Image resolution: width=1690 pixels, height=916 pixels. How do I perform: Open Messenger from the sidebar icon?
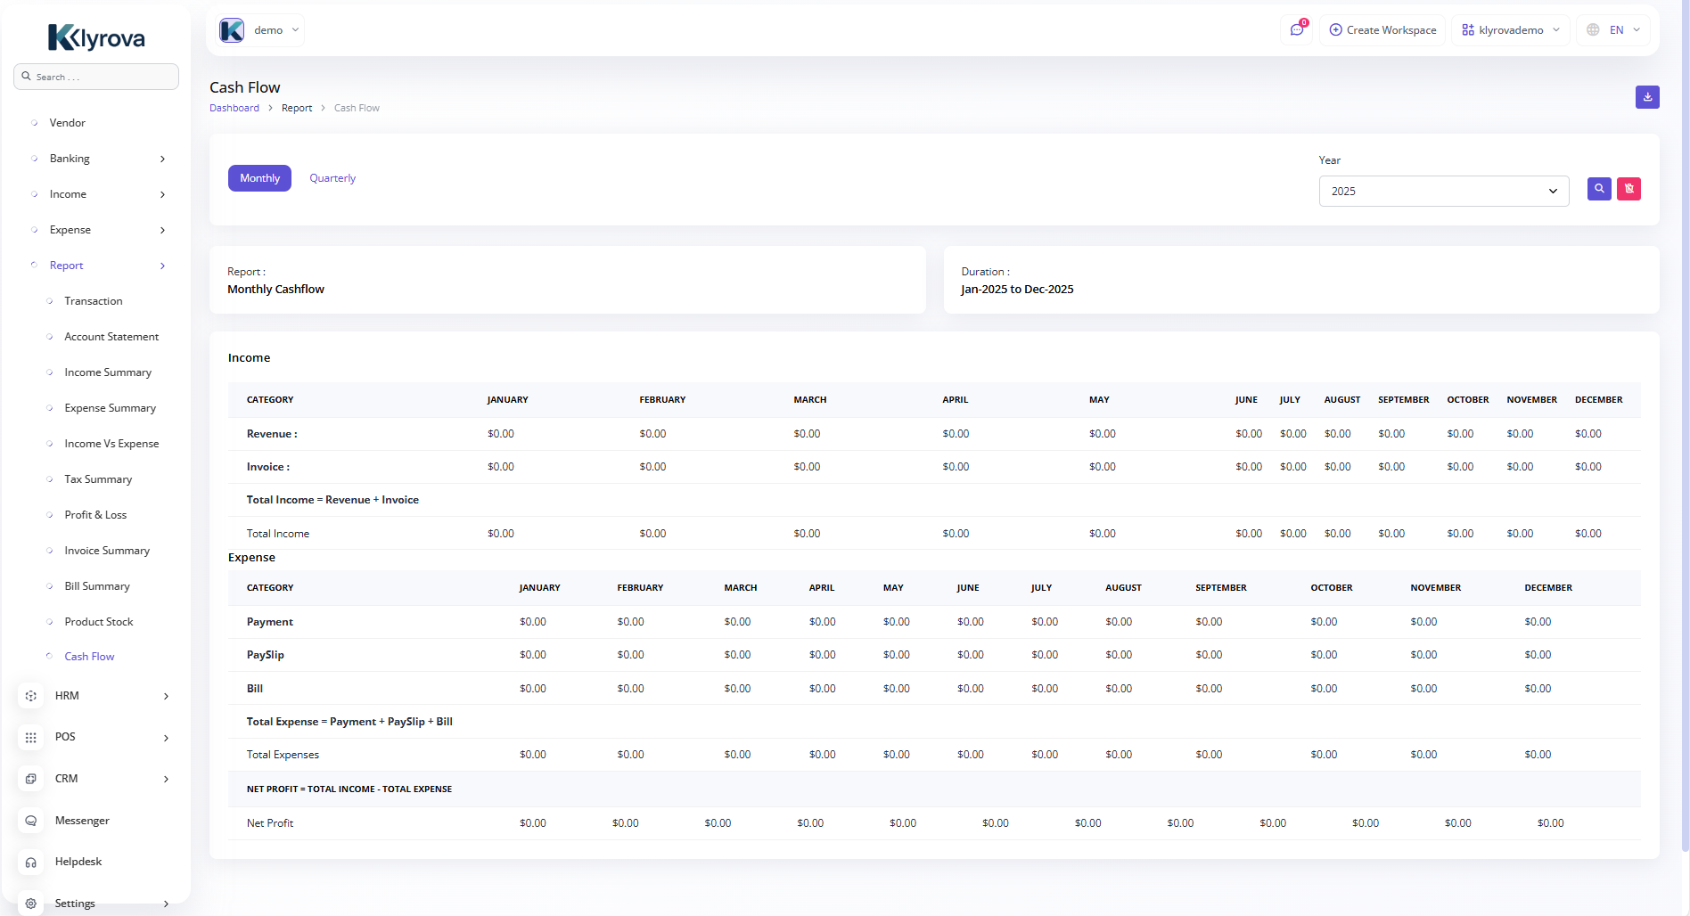tap(31, 821)
